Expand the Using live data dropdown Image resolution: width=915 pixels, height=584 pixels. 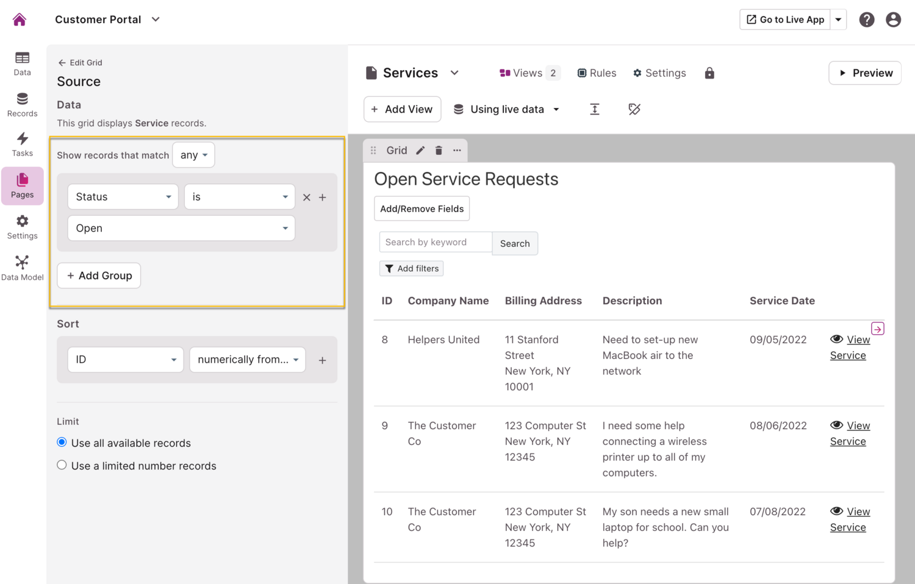[506, 109]
